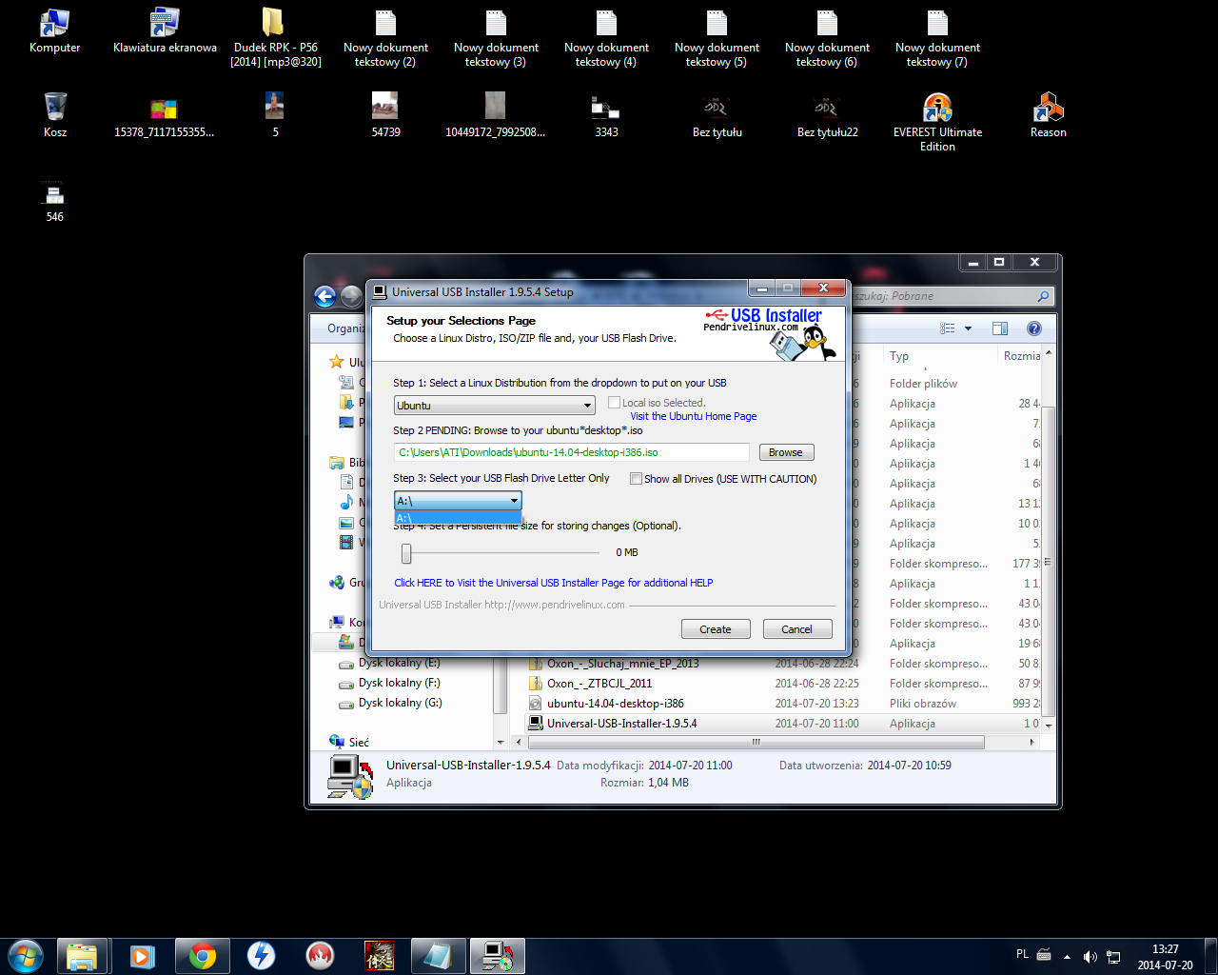Image resolution: width=1218 pixels, height=975 pixels.
Task: Select Nowy dokument tekstowy (3) on desktop
Action: 496,37
